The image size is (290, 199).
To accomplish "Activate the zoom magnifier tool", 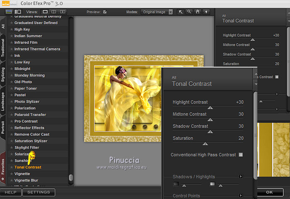I will click(188, 12).
